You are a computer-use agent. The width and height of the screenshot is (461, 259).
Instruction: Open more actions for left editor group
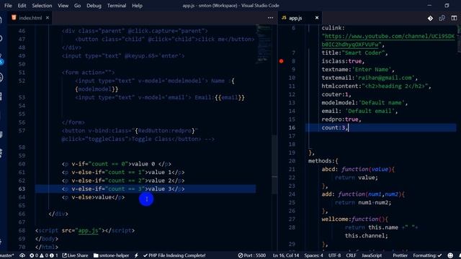(x=270, y=18)
